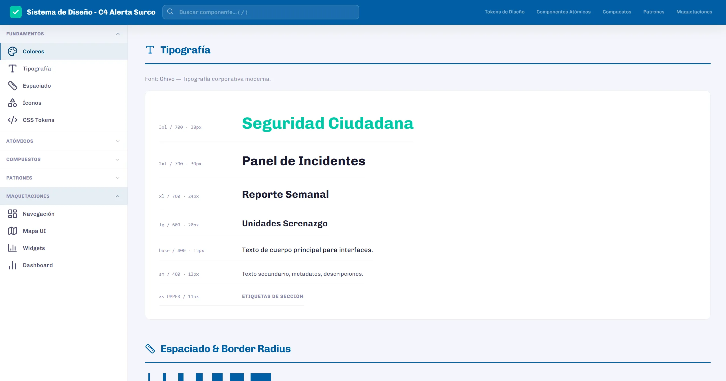Click the Tipografía T icon in sidebar

[13, 68]
